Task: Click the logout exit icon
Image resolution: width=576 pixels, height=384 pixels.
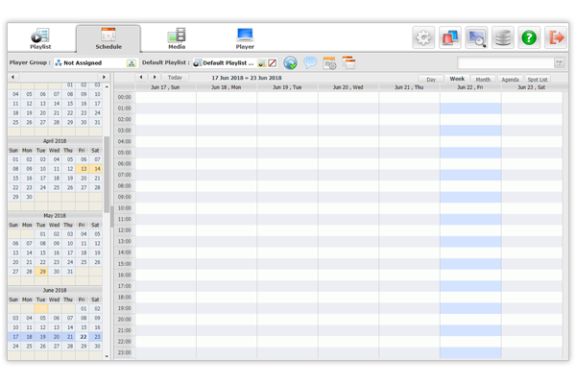Action: coord(556,38)
